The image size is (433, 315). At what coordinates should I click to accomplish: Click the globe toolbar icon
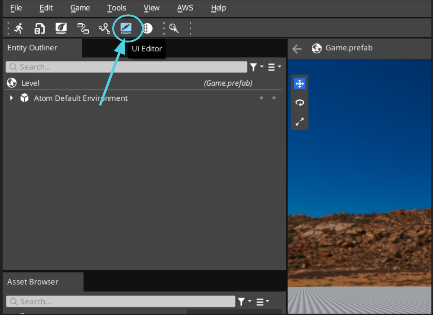148,29
